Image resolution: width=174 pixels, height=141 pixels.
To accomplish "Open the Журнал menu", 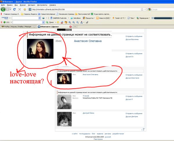I will [x=23, y=5].
